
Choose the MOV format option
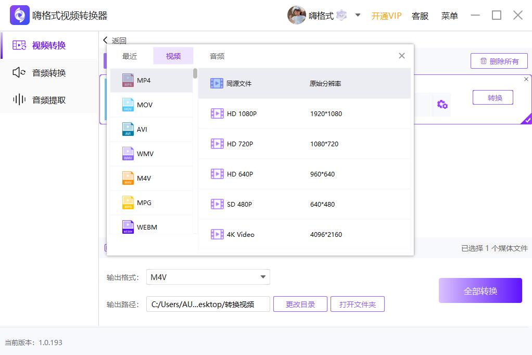click(151, 105)
